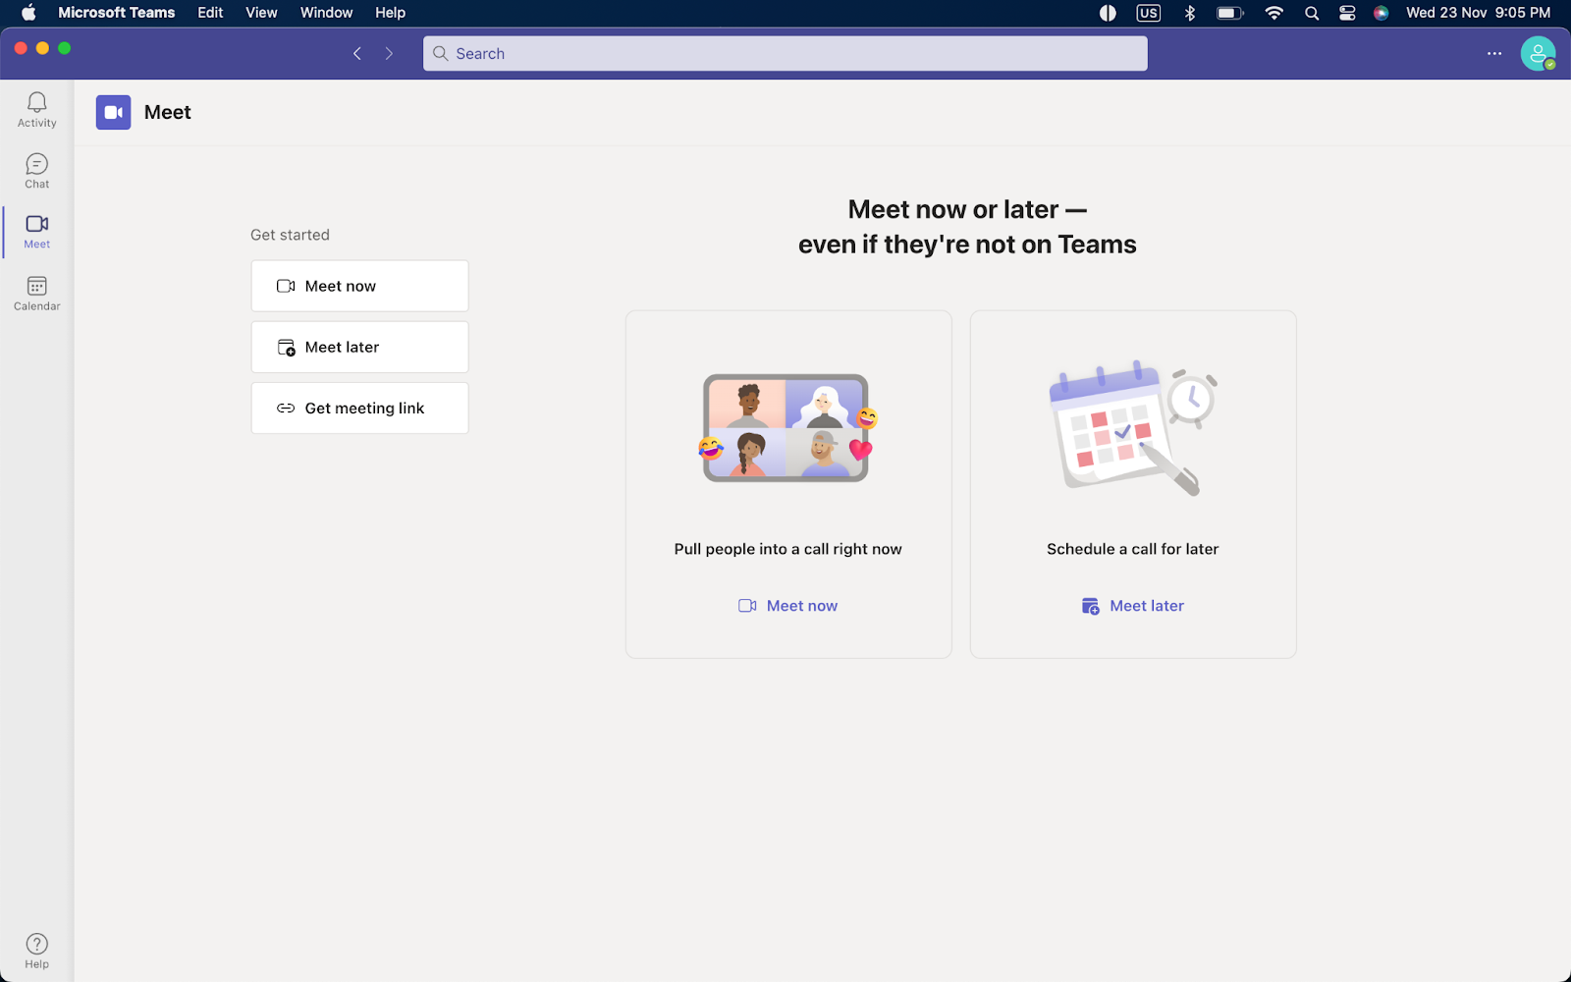Click the purple Meet header icon
This screenshot has width=1571, height=982.
113,112
